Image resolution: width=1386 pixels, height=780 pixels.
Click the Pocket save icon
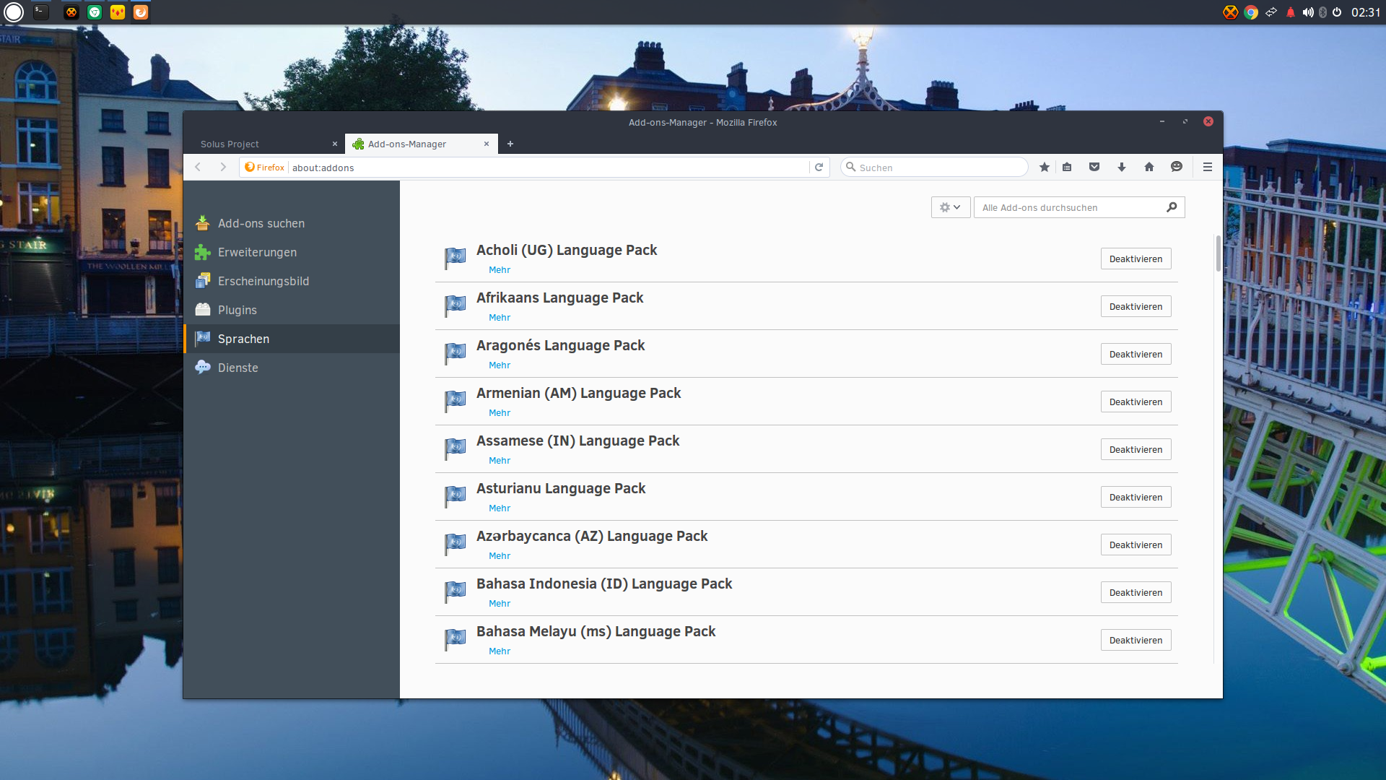pyautogui.click(x=1094, y=167)
